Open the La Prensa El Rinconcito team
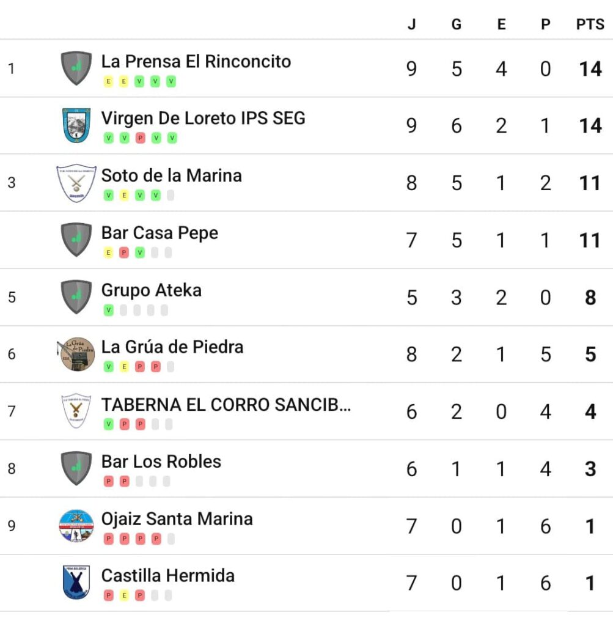 click(x=196, y=62)
